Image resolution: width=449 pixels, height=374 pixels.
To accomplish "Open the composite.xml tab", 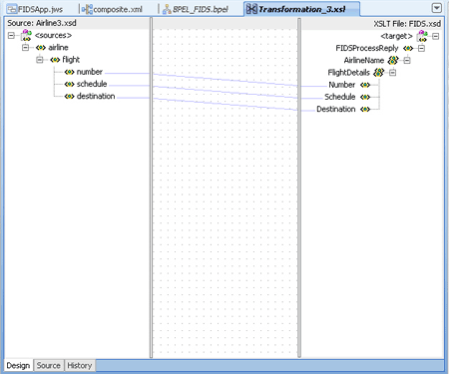I will [113, 9].
